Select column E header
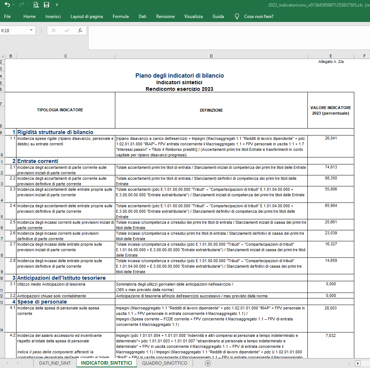 [330, 56]
